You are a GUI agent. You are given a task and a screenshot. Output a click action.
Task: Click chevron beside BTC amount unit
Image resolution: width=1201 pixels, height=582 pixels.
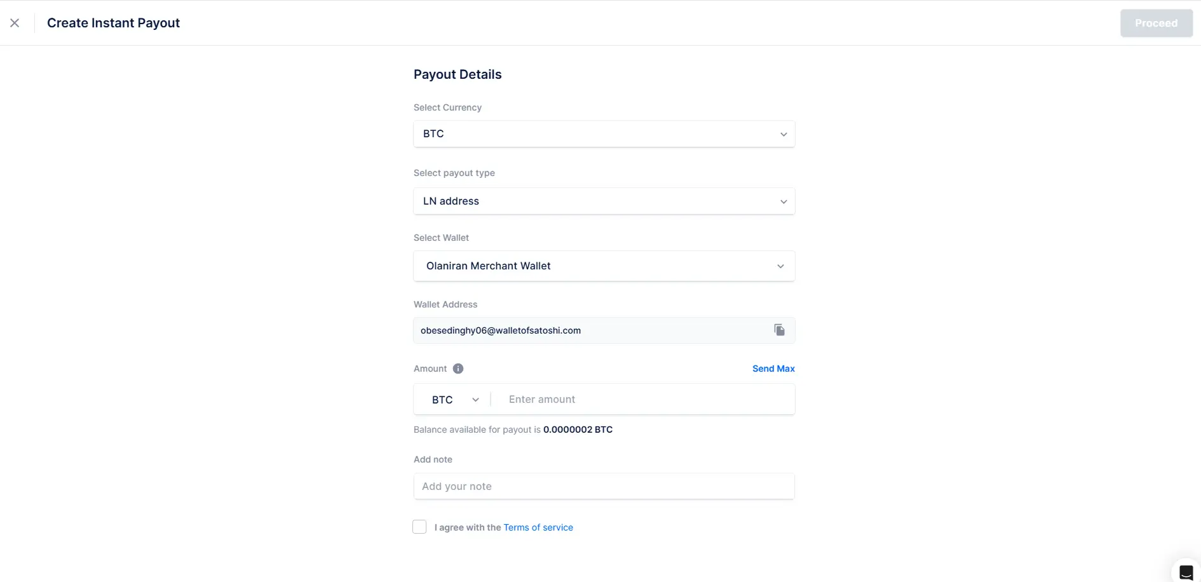coord(475,400)
